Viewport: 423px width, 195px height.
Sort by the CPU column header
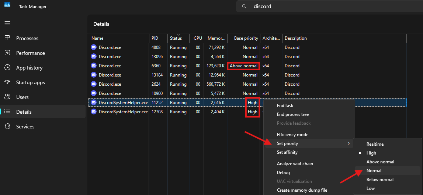point(197,38)
